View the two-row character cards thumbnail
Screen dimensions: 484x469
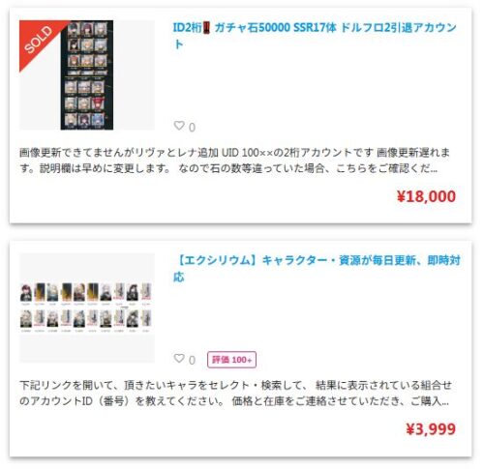[86, 308]
